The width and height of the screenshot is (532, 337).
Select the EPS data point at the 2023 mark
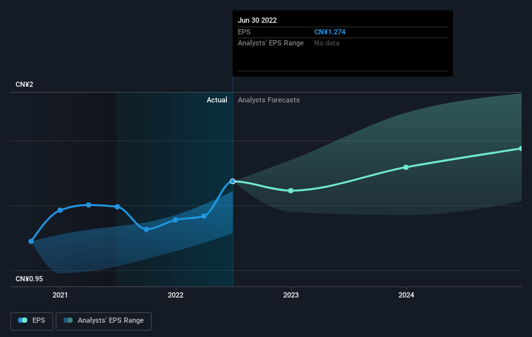[290, 191]
